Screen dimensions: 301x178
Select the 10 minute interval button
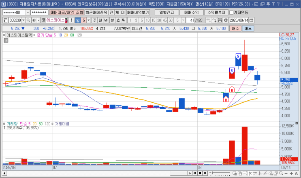tap(147, 20)
